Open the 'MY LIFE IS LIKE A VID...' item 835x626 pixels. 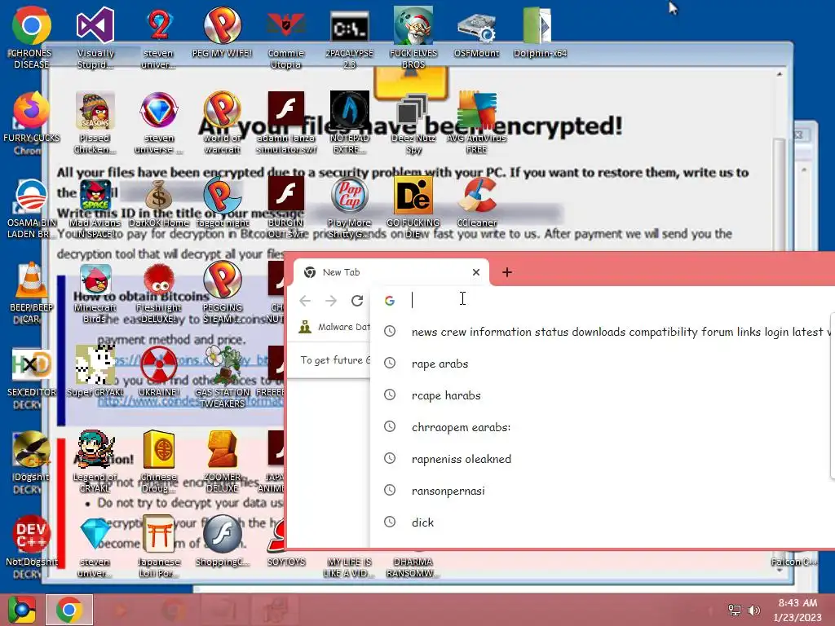[349, 567]
